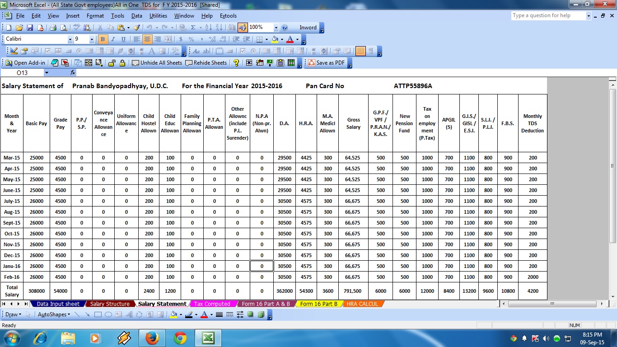Viewport: 617px width, 347px height.
Task: Toggle Merge and Center
Action: (x=168, y=39)
